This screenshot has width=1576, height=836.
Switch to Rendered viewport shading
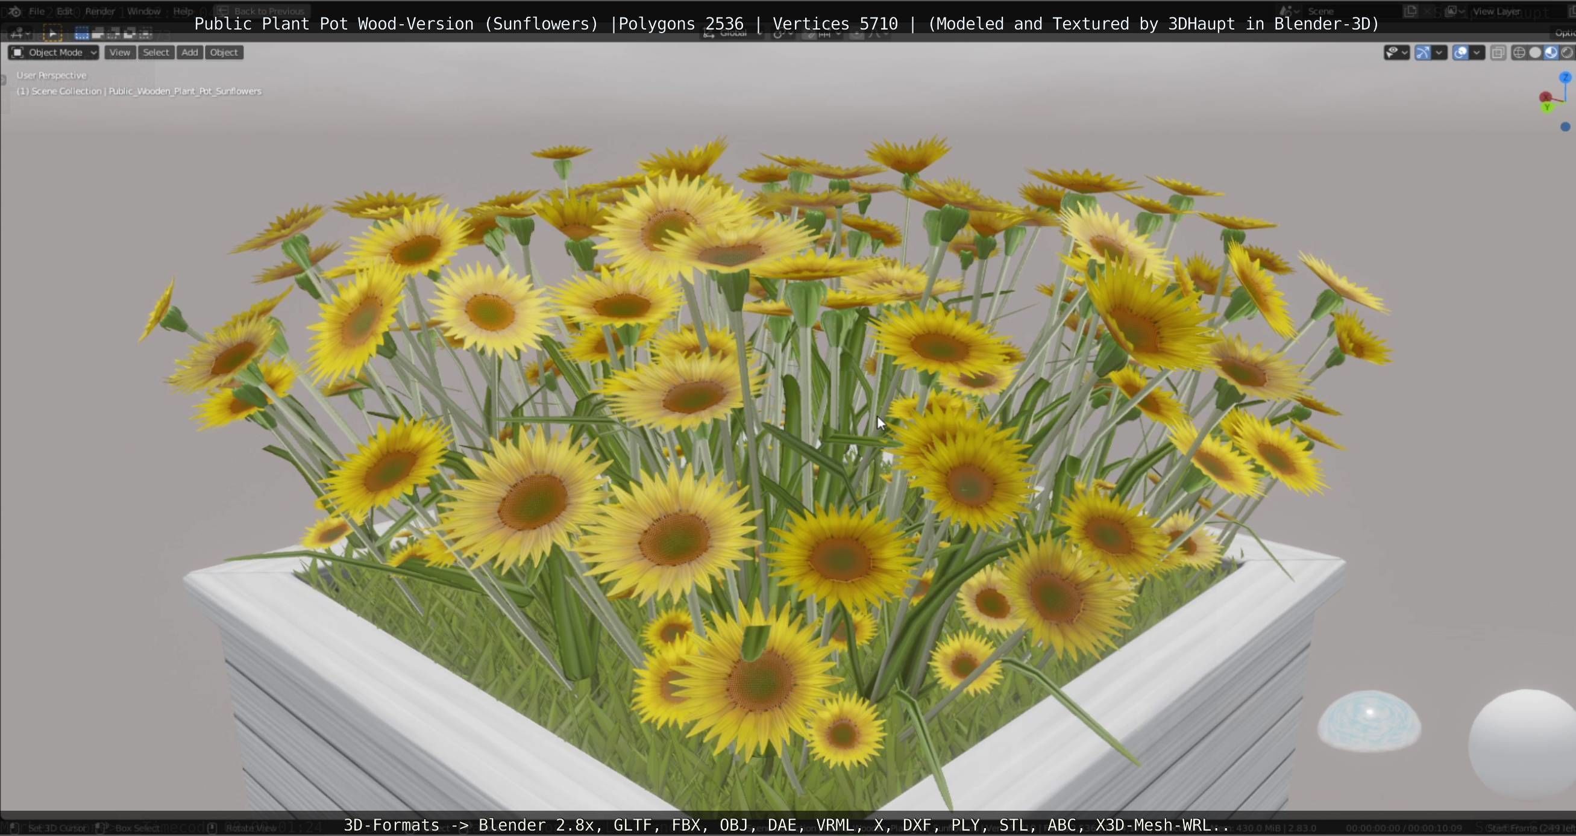[1567, 52]
